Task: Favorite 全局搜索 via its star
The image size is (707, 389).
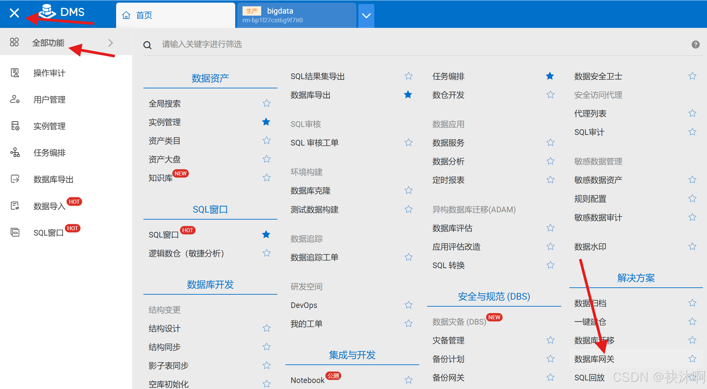Action: pyautogui.click(x=266, y=103)
